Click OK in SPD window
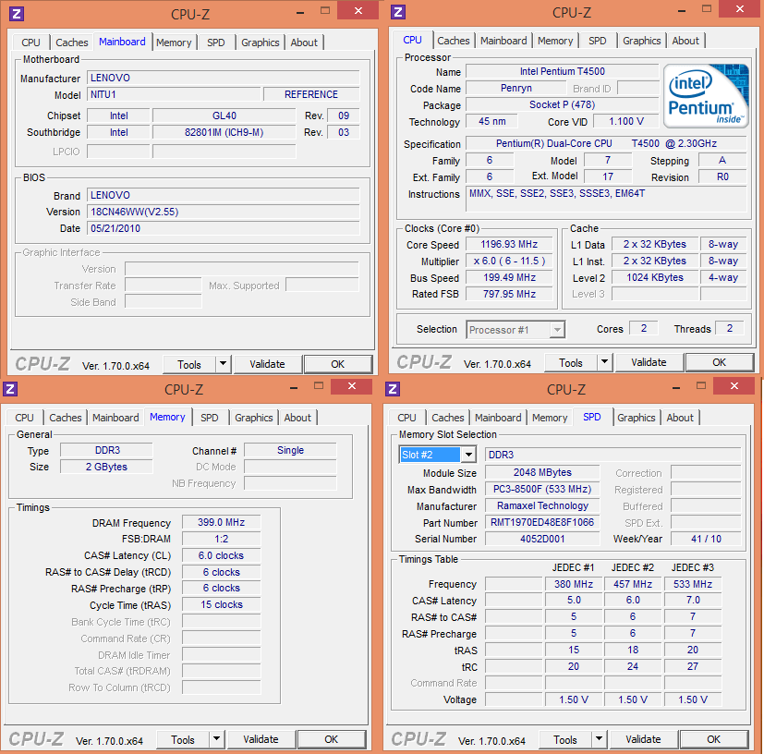This screenshot has height=754, width=764. 714,739
